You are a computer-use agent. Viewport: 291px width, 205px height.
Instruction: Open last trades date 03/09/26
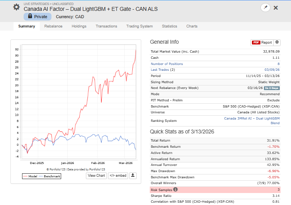coord(272,70)
